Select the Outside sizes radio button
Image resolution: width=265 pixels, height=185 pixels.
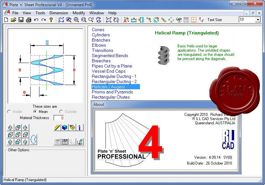point(61,112)
